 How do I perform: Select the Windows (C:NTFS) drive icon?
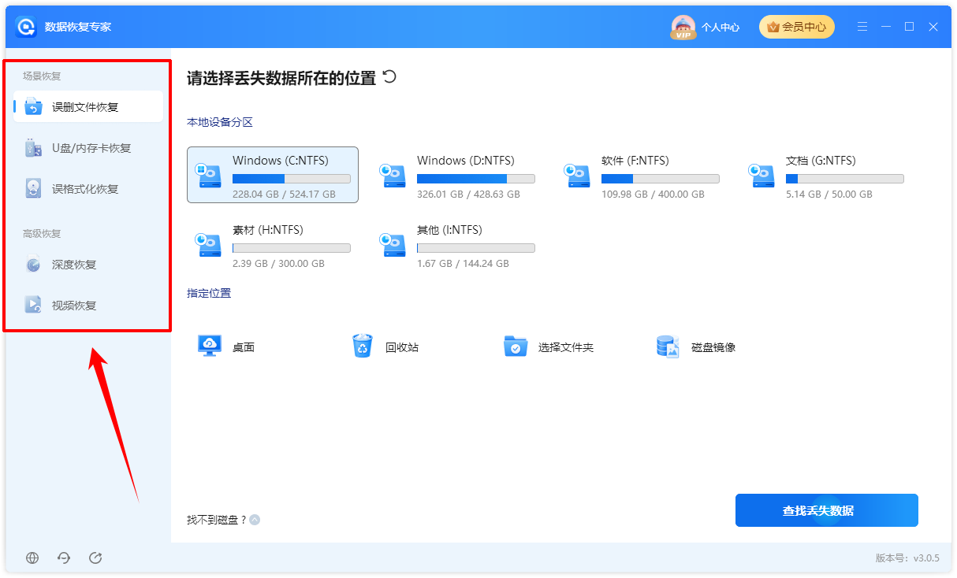click(x=210, y=175)
